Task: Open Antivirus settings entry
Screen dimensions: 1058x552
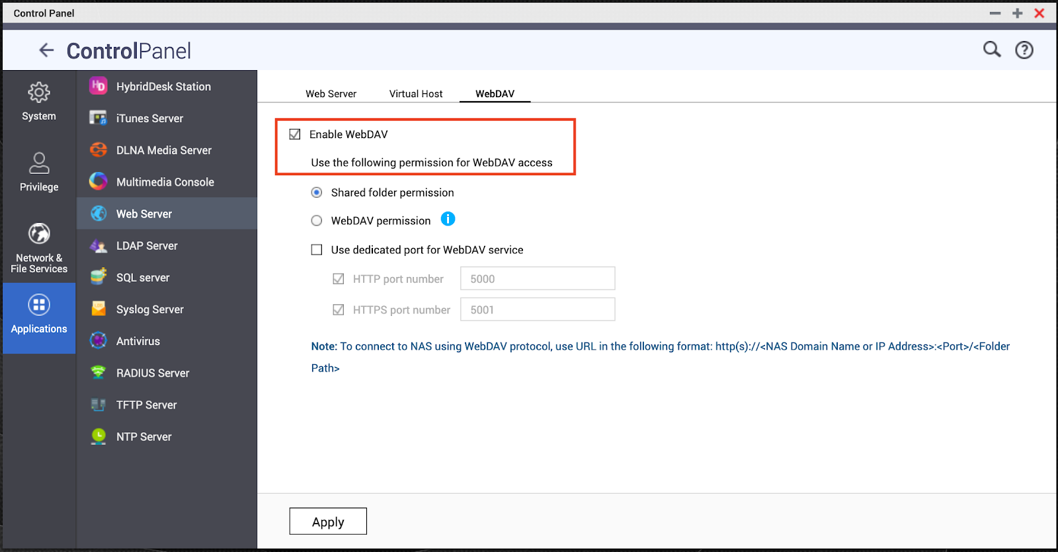Action: 167,340
